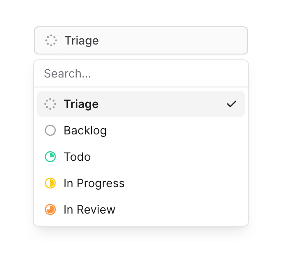Click the yellow half-filled In Progress icon
This screenshot has height=268, width=282.
50,183
